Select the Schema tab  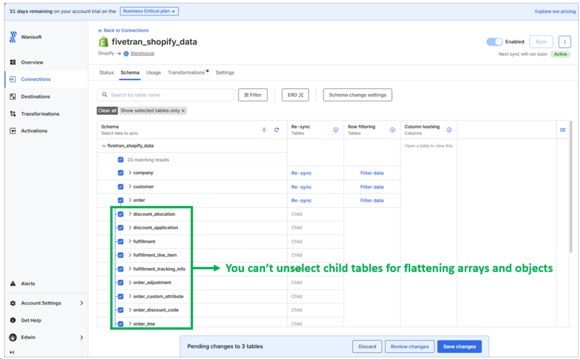130,72
